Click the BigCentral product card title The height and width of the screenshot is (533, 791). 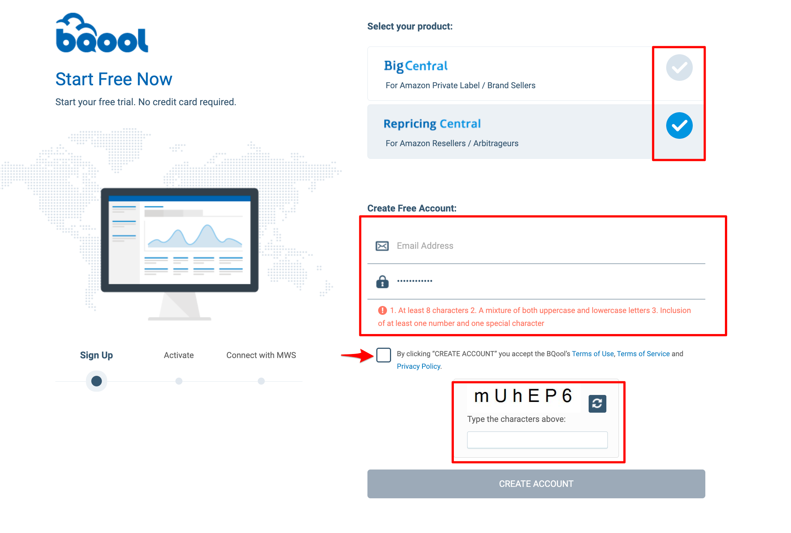pyautogui.click(x=415, y=66)
